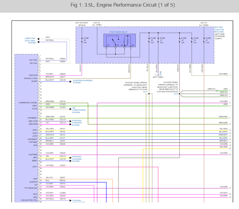Click the APPSREF2 pin label

coord(32,139)
